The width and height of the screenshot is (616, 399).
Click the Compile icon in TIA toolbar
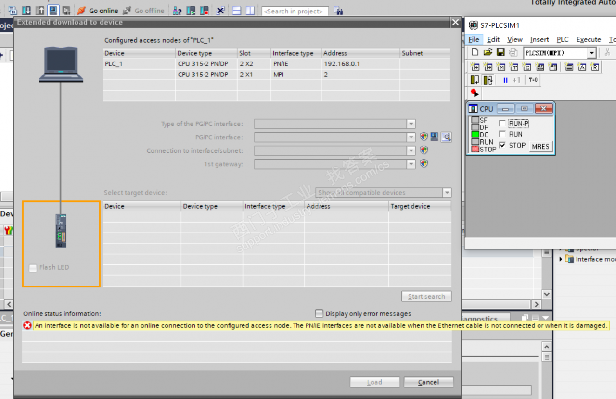click(x=13, y=11)
